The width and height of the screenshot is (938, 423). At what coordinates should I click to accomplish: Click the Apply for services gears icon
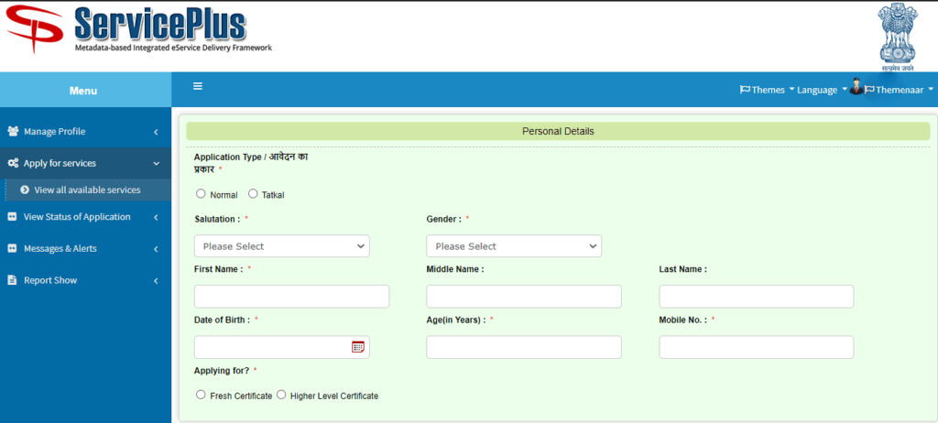coord(13,163)
